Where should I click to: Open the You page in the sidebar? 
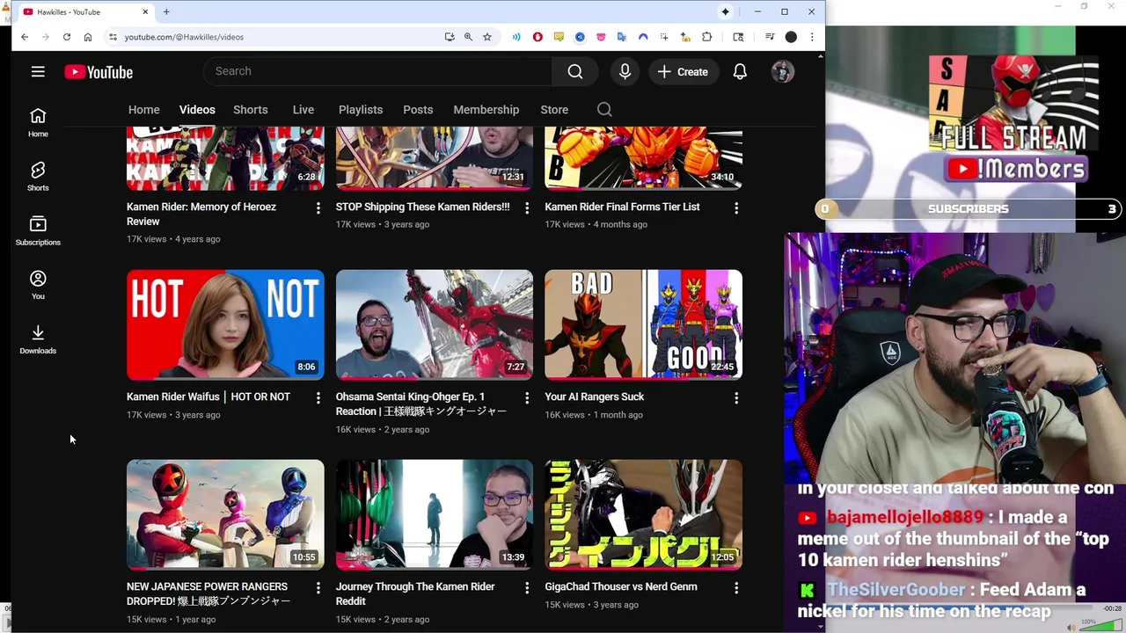pyautogui.click(x=38, y=285)
